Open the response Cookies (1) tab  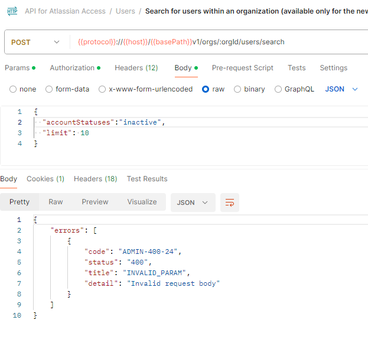coord(45,179)
